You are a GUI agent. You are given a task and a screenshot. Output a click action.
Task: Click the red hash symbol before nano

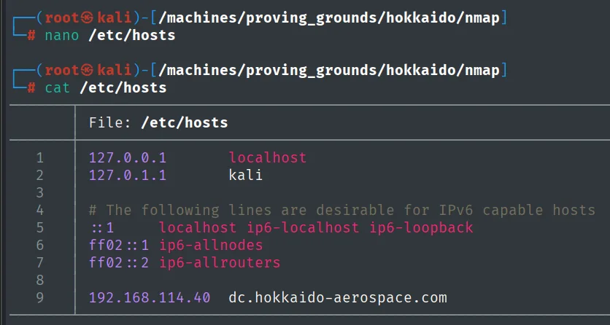click(x=31, y=35)
